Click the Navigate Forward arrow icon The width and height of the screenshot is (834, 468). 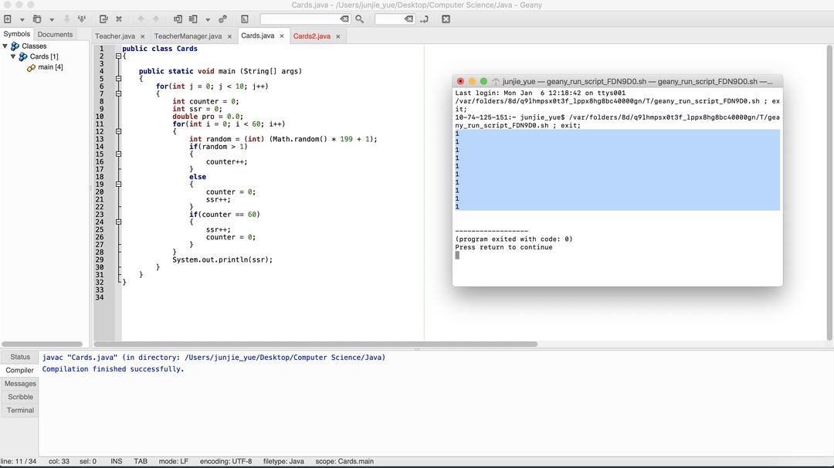click(x=156, y=19)
